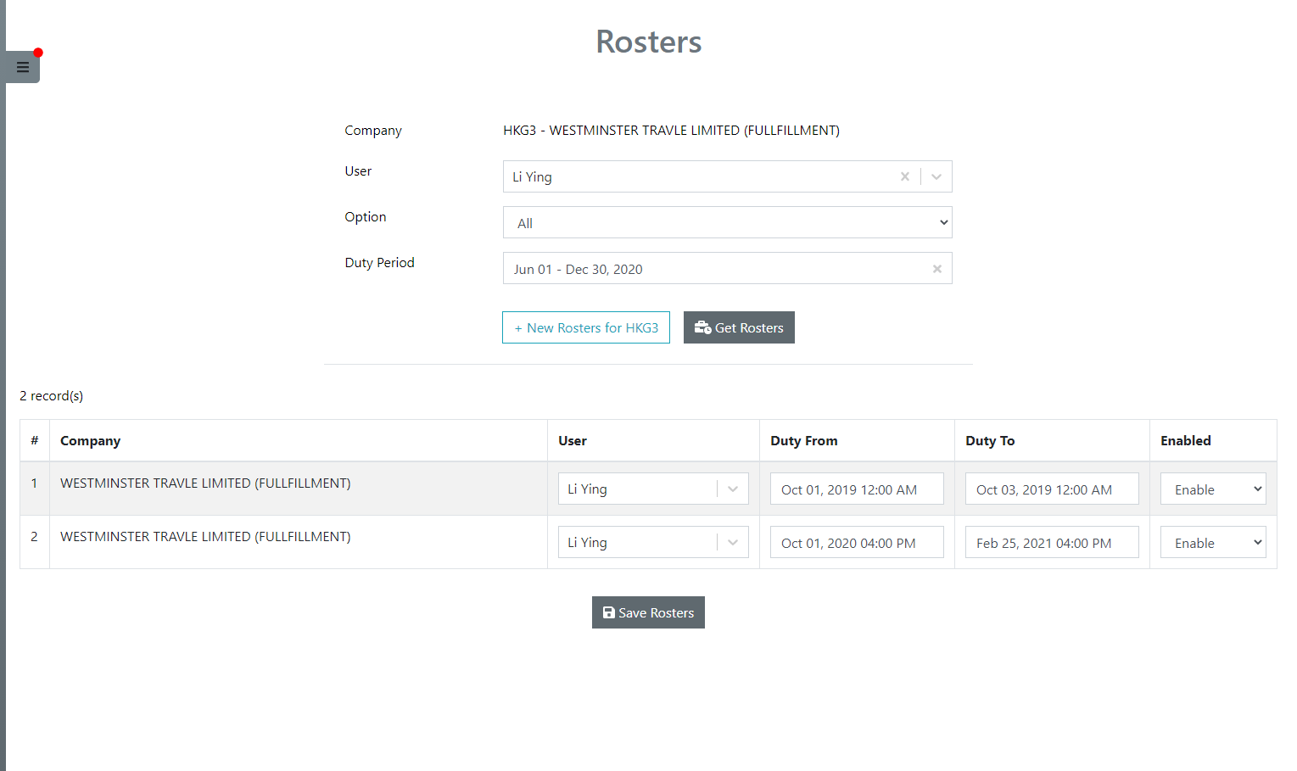Edit Duty From Oct 01, 2019 field

857,489
